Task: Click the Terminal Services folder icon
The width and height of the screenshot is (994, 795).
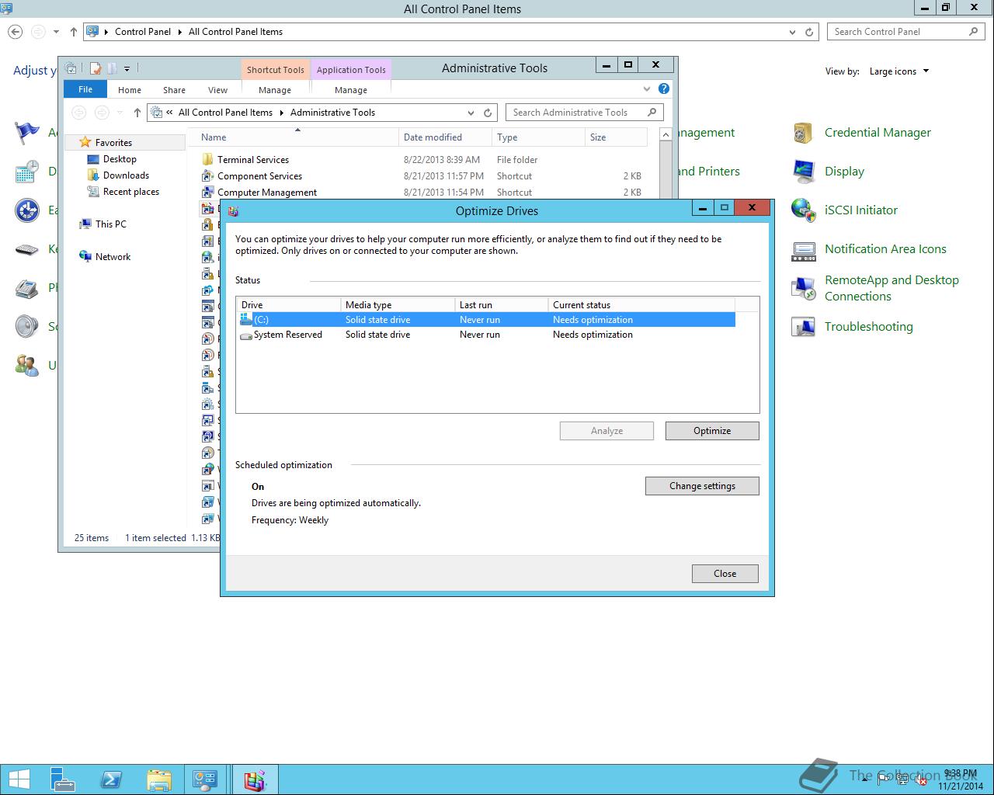Action: pyautogui.click(x=207, y=159)
